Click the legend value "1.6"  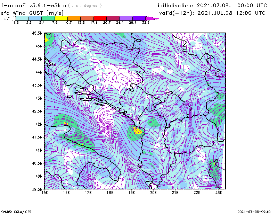point(16,23)
